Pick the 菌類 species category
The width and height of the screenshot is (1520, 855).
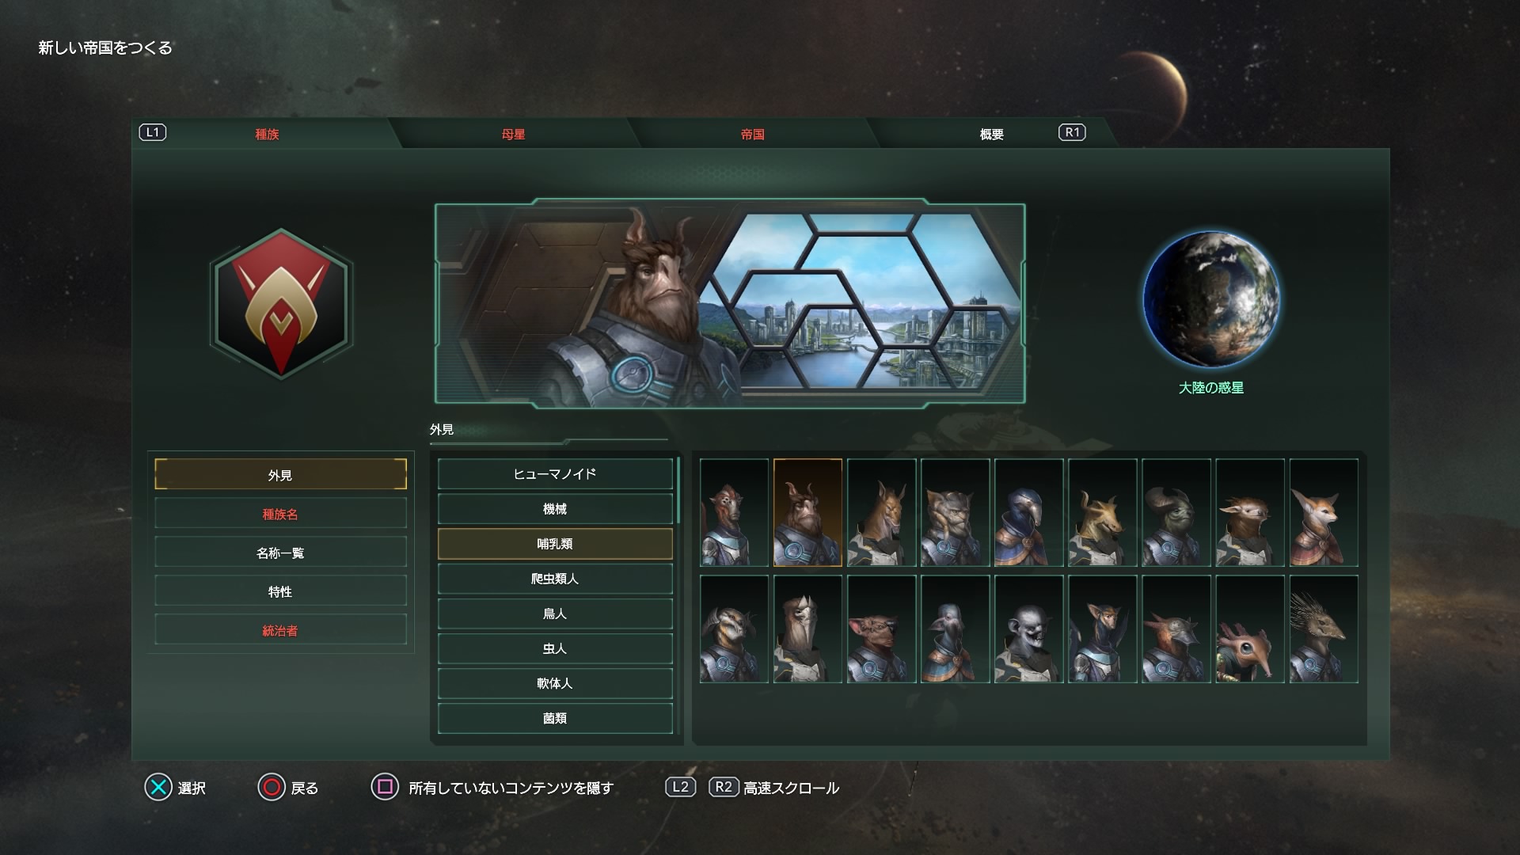pos(555,718)
